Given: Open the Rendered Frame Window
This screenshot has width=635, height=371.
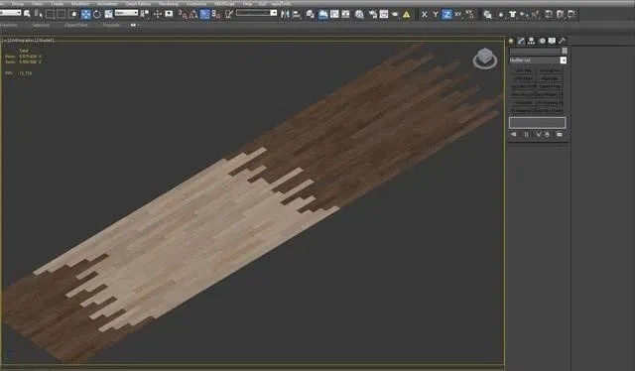Looking at the screenshot, I should pos(384,15).
